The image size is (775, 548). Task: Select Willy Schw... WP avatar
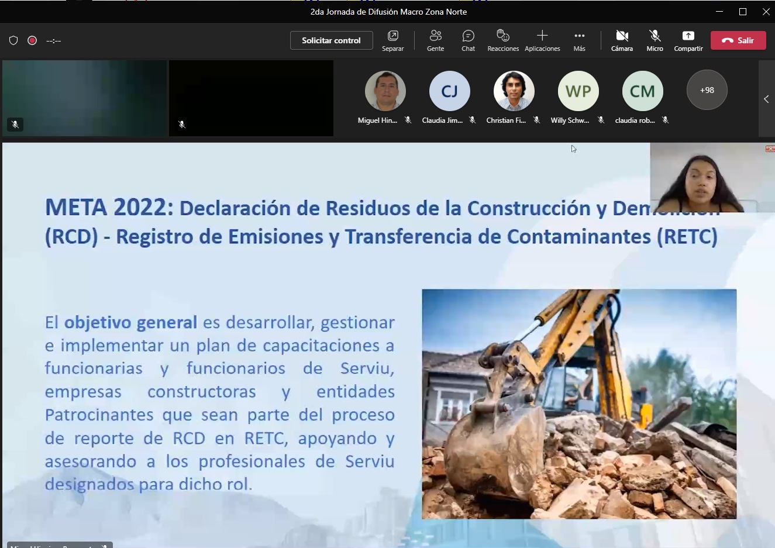(x=578, y=91)
